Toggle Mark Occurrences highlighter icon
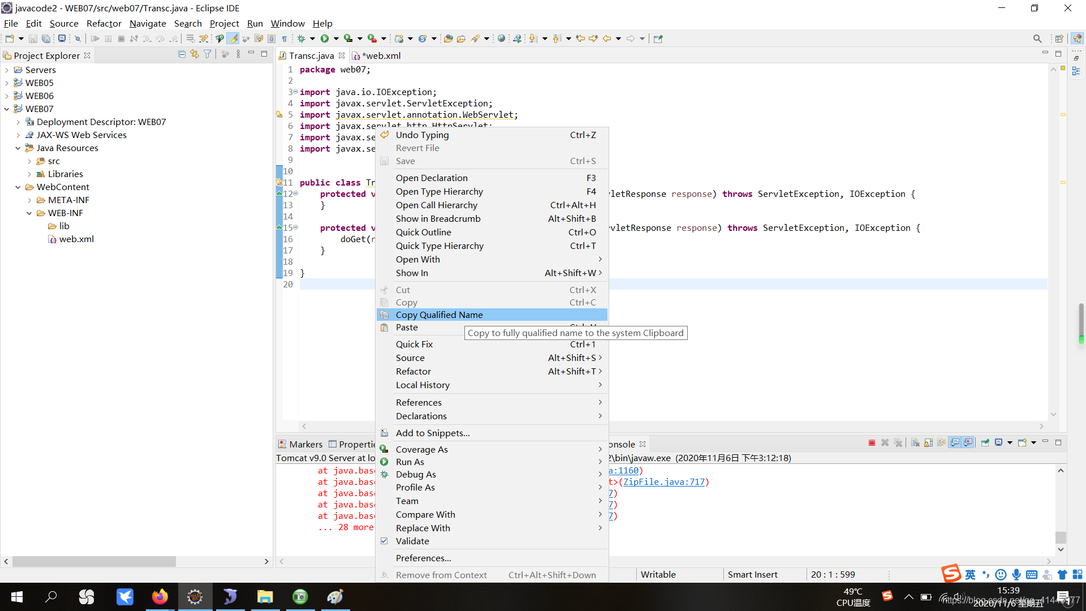1086x611 pixels. [232, 38]
